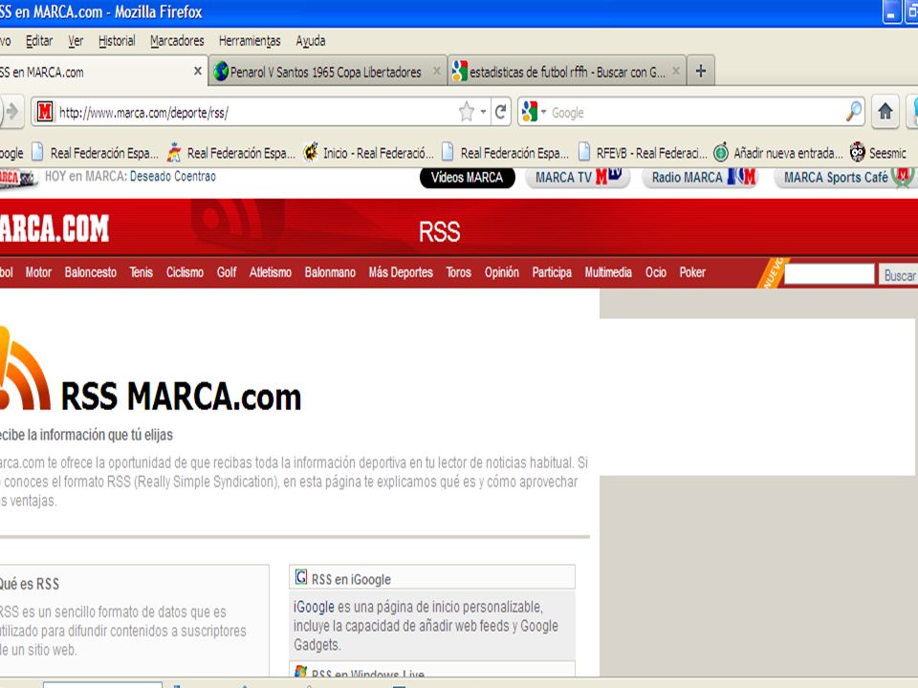Close the RSS en MARCA.com tab
Screen dimensions: 918x688
click(x=198, y=71)
